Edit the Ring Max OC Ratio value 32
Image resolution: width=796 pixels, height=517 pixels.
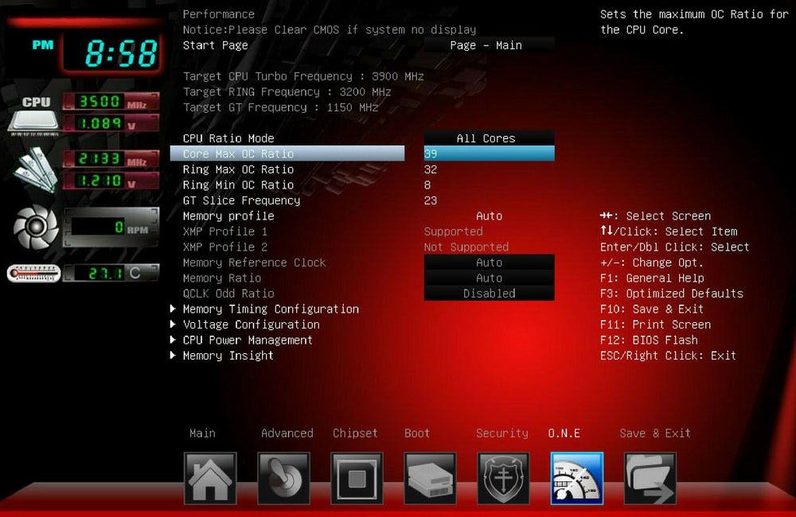click(x=431, y=169)
